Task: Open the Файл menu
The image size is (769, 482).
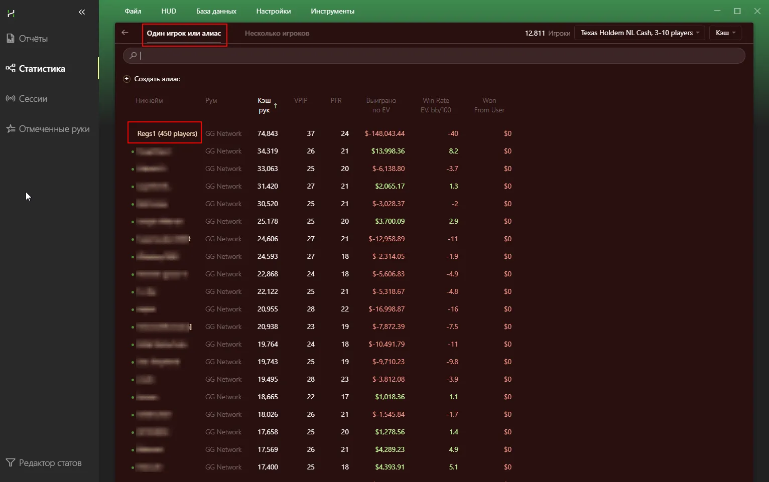Action: tap(133, 11)
